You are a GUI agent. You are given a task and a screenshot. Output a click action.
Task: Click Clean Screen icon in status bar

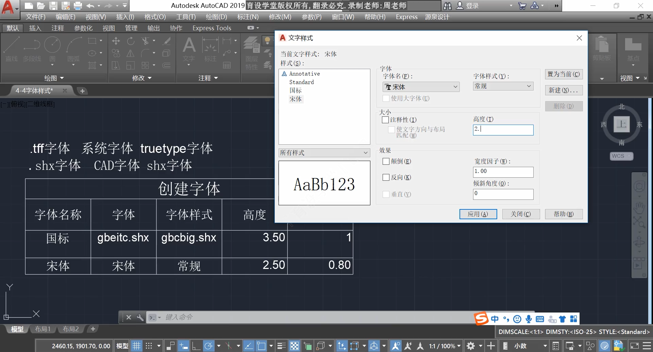(x=635, y=346)
